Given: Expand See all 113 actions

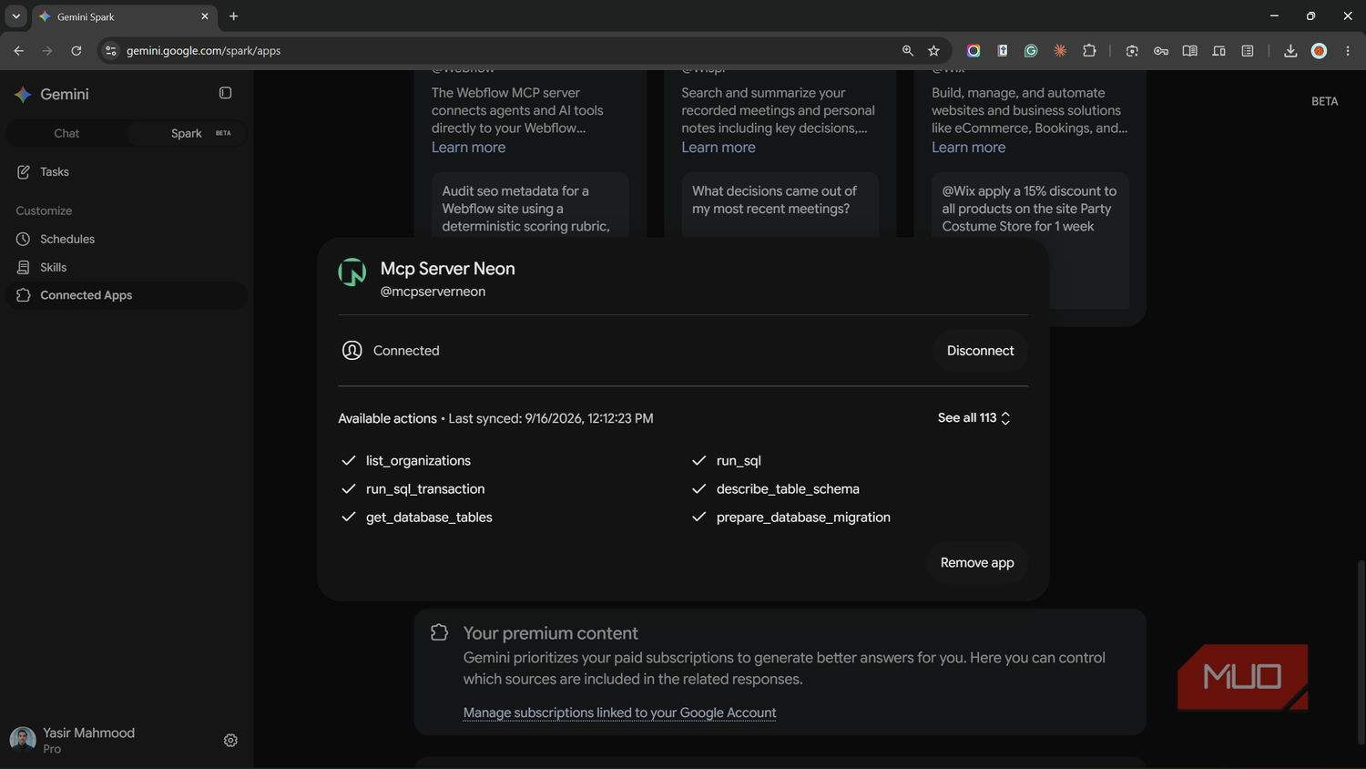Looking at the screenshot, I should pyautogui.click(x=974, y=418).
